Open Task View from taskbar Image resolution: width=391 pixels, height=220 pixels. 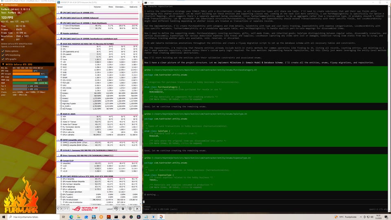(x=64, y=217)
